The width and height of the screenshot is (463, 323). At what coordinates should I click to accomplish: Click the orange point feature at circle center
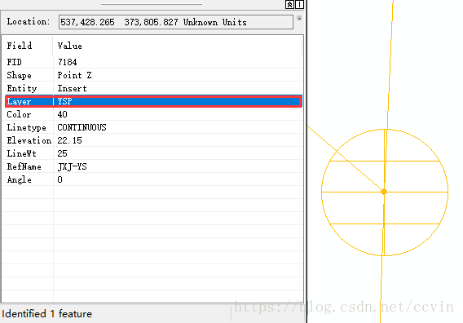(x=384, y=192)
